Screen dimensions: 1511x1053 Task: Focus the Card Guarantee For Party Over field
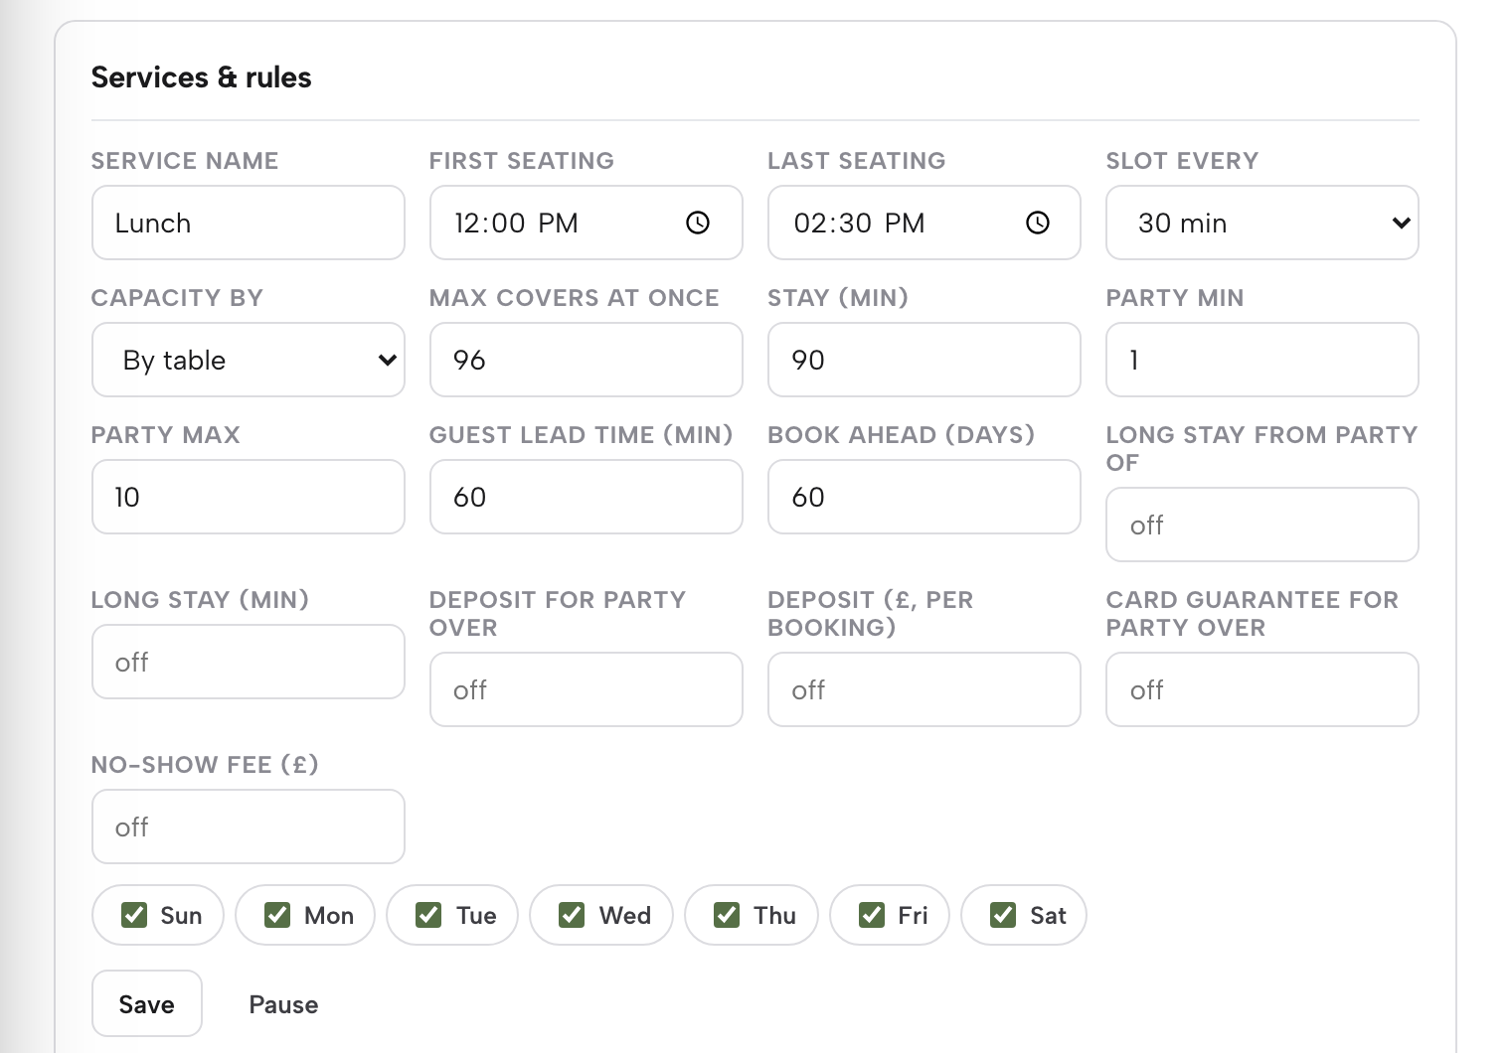1262,689
